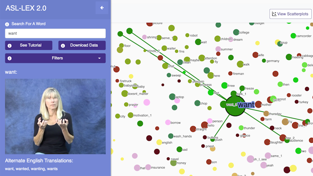
Task: Expand the Filters dropdown
Action: (55, 58)
